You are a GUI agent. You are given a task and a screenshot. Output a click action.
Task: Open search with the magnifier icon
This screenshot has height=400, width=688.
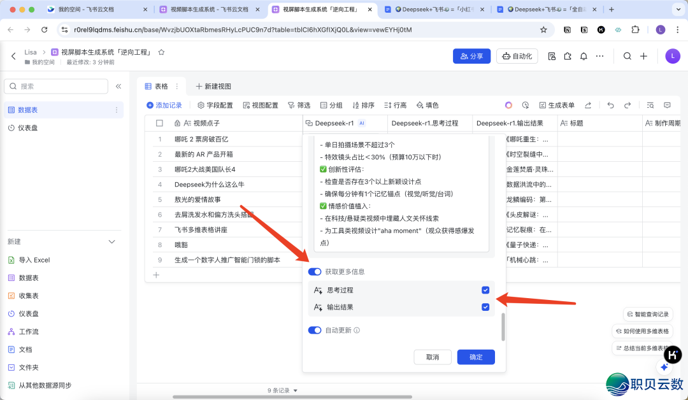pyautogui.click(x=627, y=56)
